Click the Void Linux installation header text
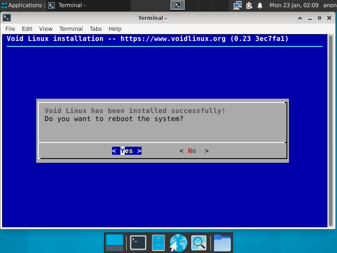The width and height of the screenshot is (337, 253). pyautogui.click(x=147, y=39)
